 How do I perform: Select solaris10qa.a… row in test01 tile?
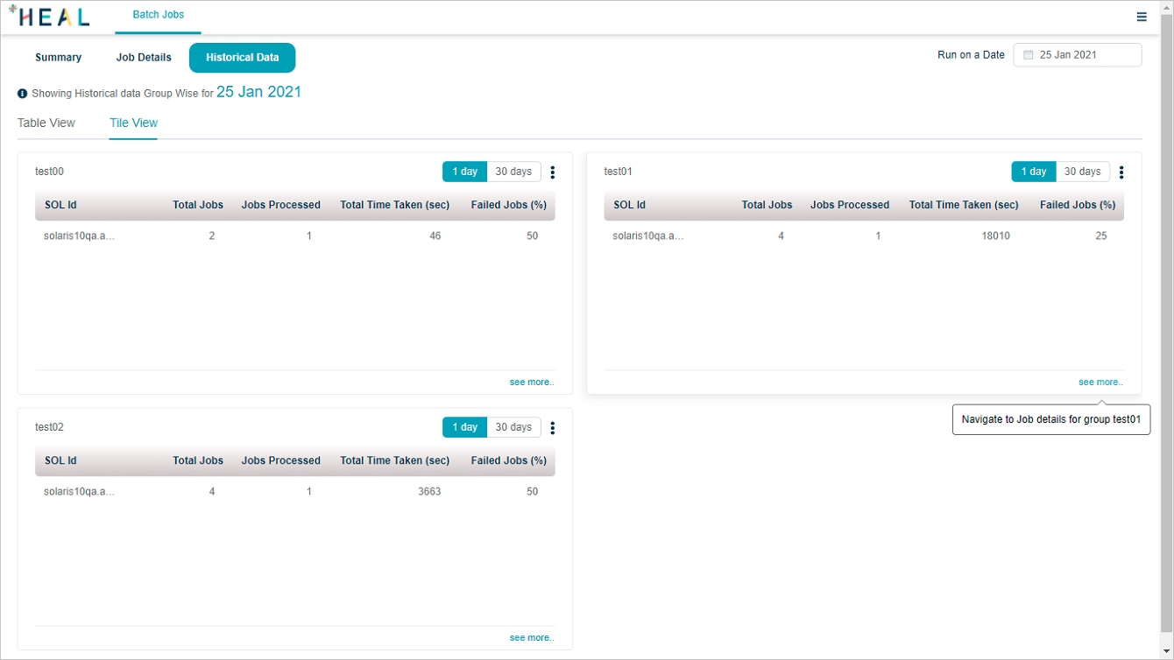click(864, 236)
